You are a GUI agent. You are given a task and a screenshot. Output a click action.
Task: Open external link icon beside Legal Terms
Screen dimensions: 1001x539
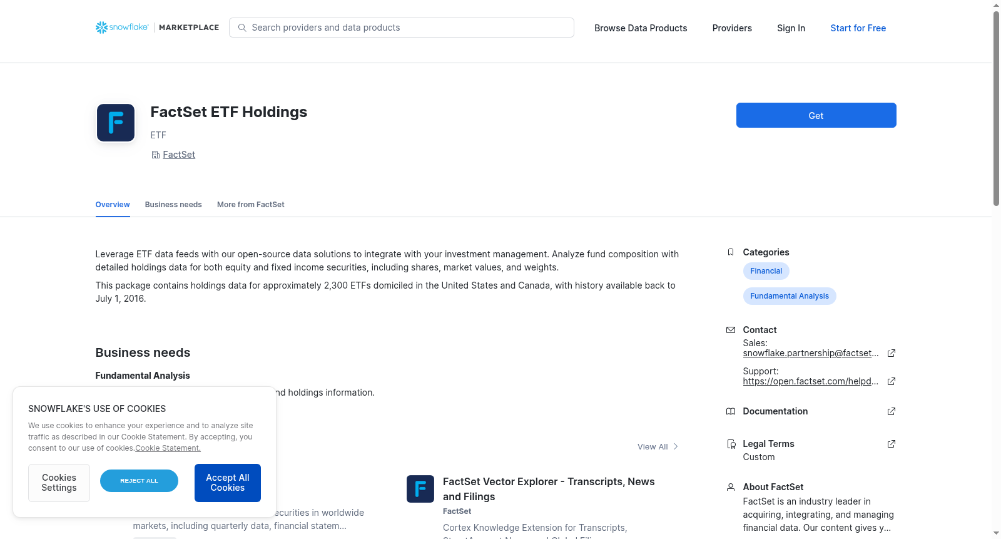click(892, 444)
